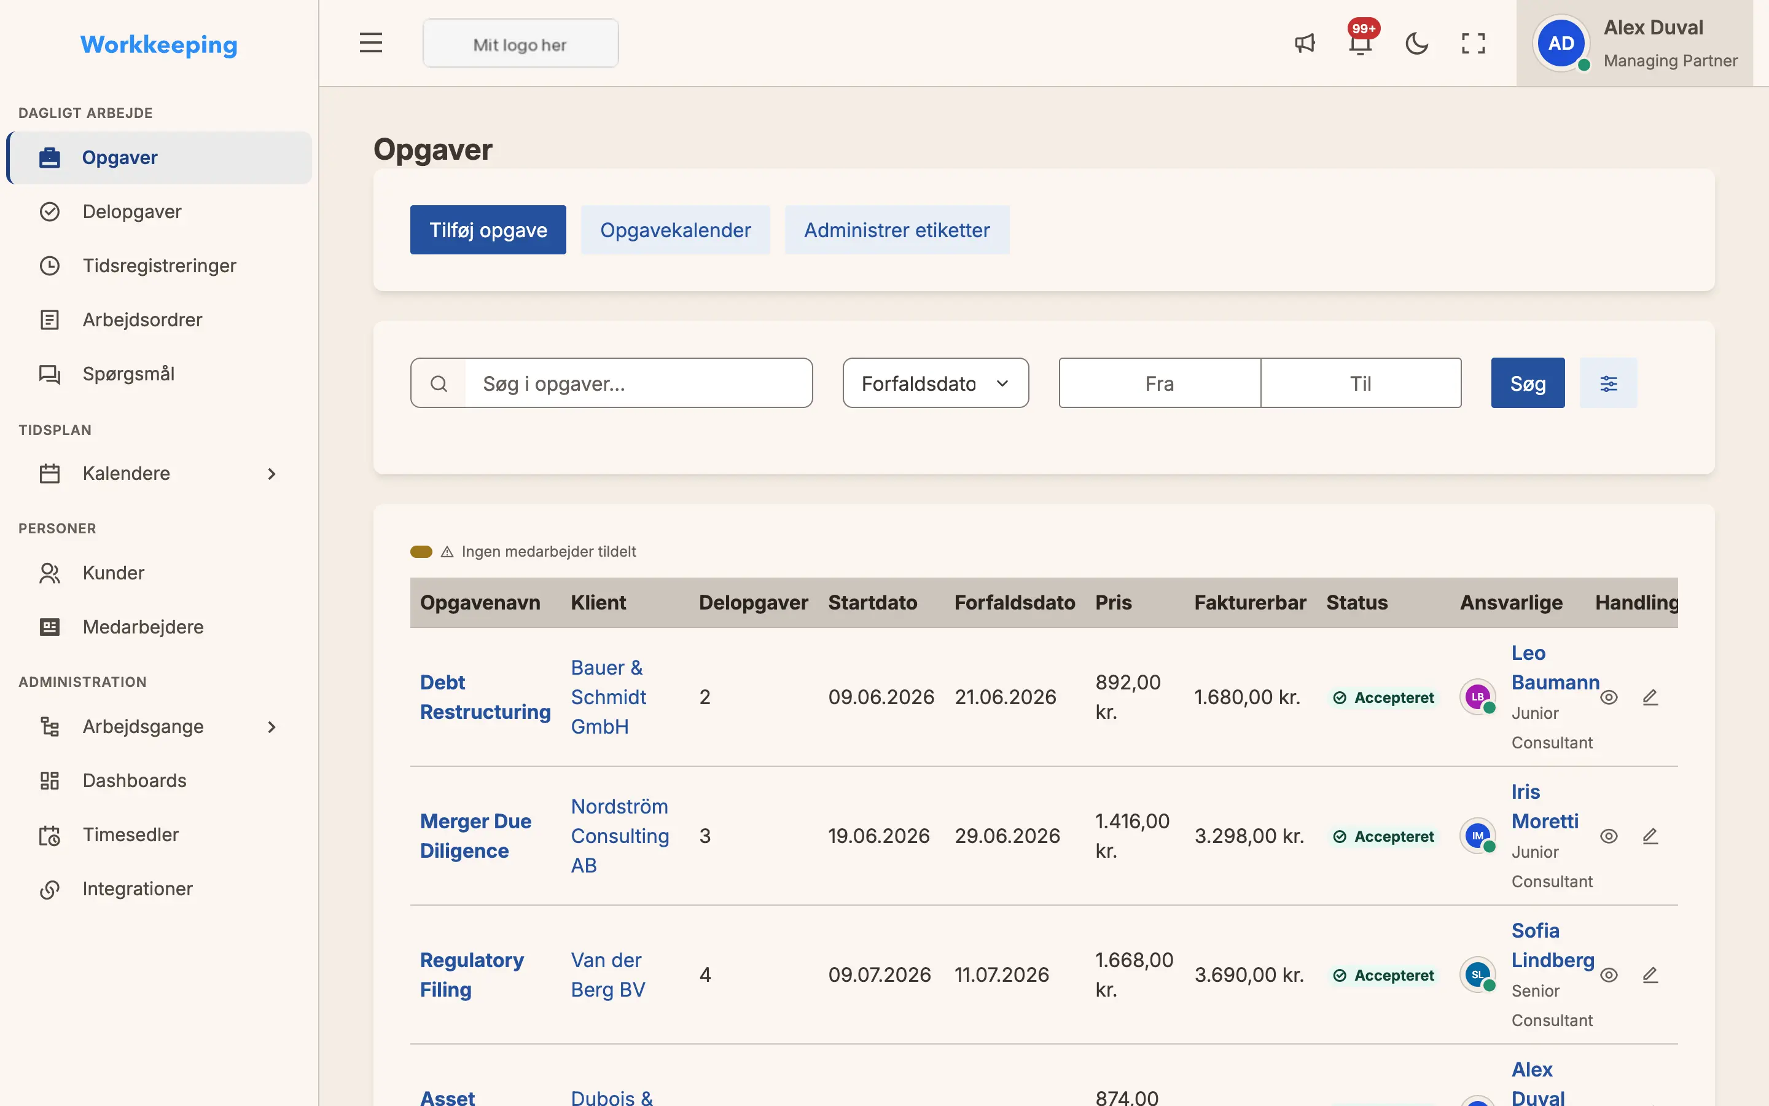Open Dashboards in the sidebar
This screenshot has height=1106, width=1769.
pos(158,780)
